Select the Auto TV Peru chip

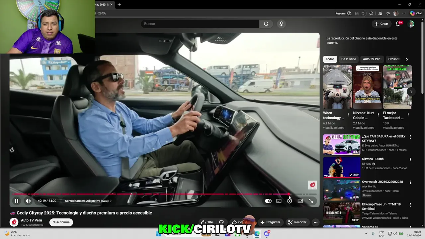[x=372, y=59]
